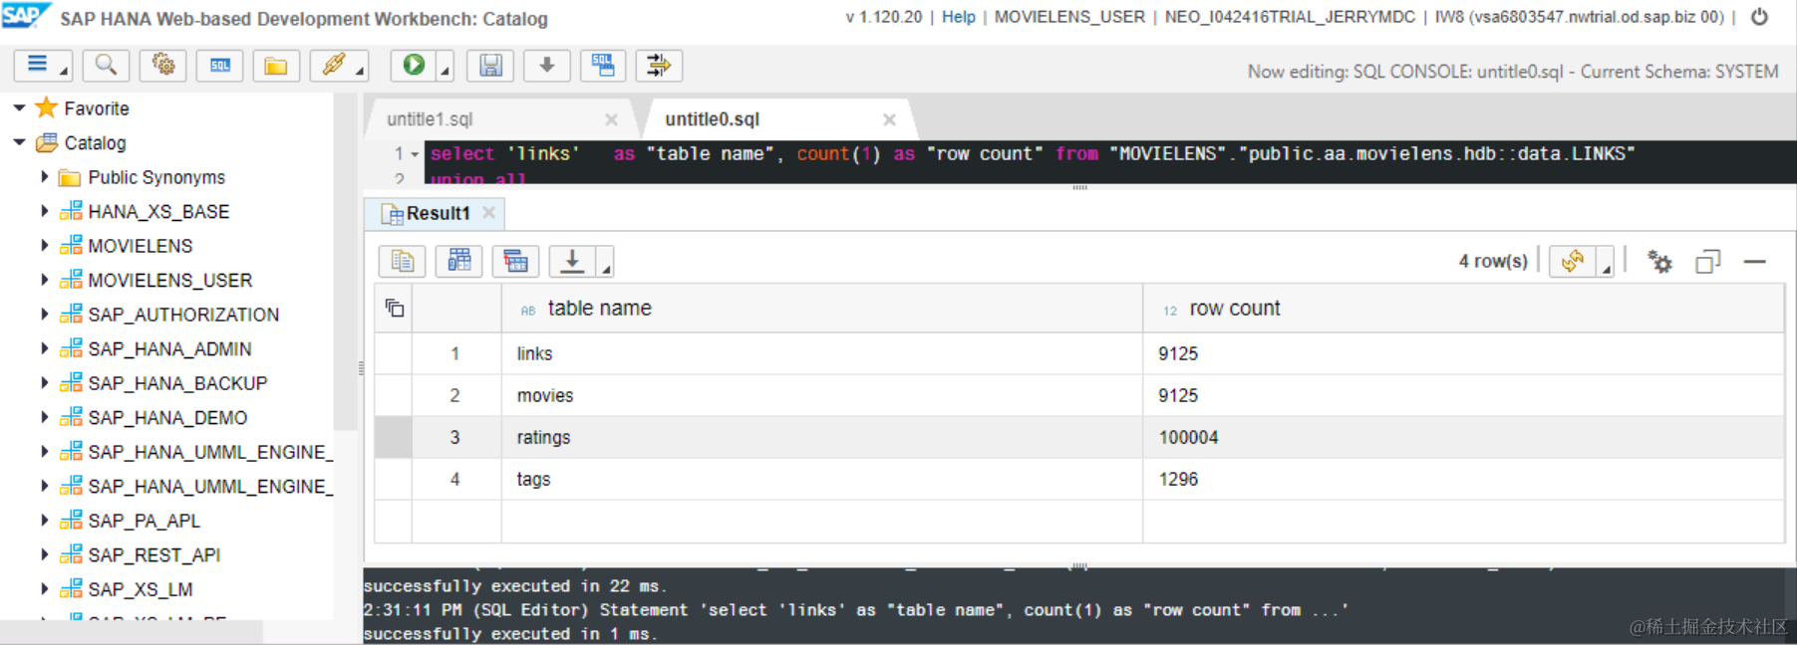Open SQL console via SQL icon
The image size is (1797, 645).
coord(220,65)
